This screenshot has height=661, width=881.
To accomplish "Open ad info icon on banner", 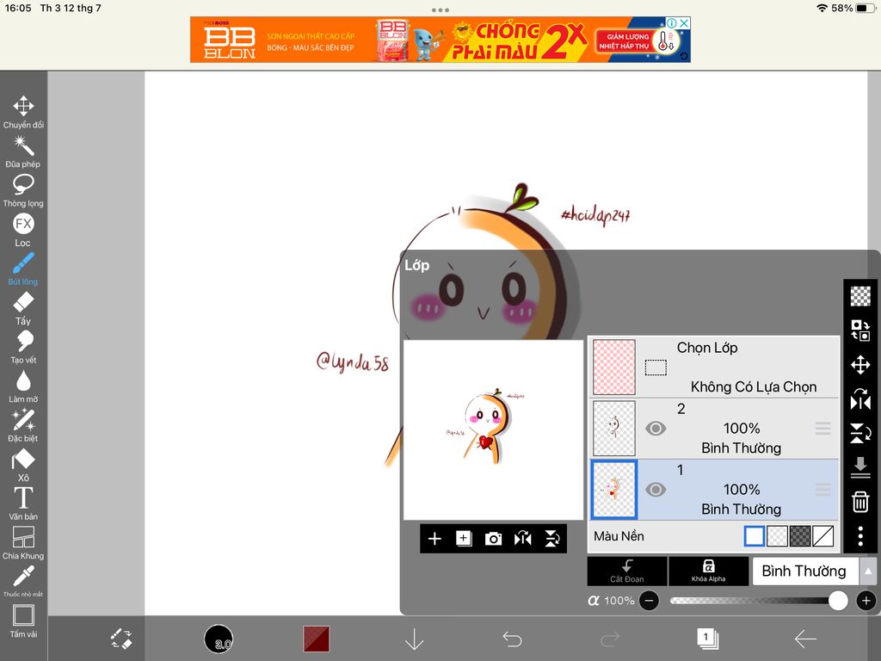I will pos(671,23).
